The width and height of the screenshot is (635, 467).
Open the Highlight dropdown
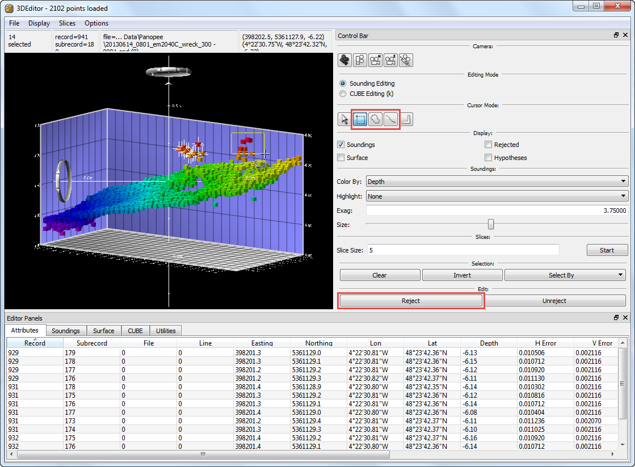click(x=497, y=196)
